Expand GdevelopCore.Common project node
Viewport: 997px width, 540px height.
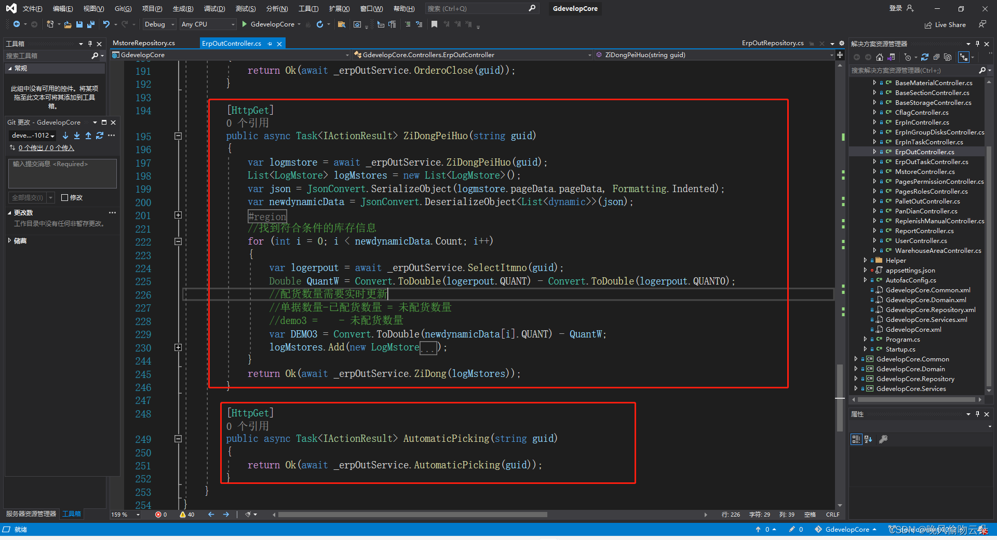click(x=856, y=359)
